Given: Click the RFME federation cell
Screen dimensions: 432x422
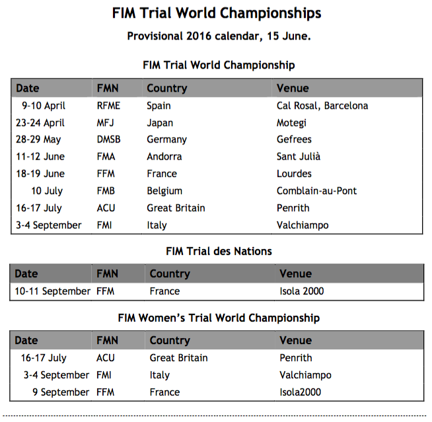Looking at the screenshot, I should pyautogui.click(x=108, y=106).
